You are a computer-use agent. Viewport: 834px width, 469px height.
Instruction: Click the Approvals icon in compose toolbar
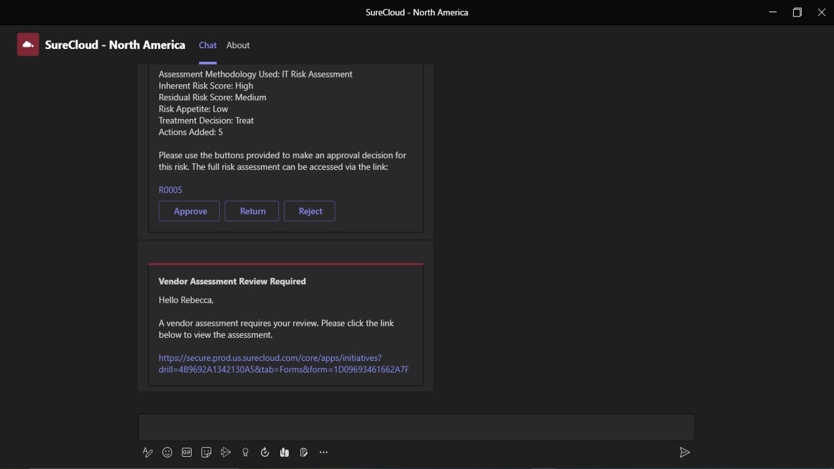tap(265, 453)
